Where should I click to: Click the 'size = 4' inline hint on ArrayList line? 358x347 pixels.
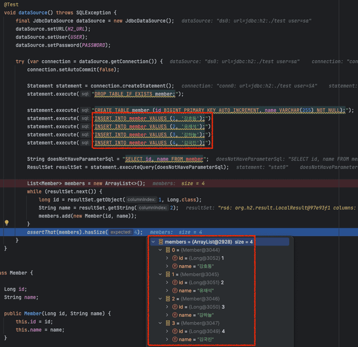(193, 183)
